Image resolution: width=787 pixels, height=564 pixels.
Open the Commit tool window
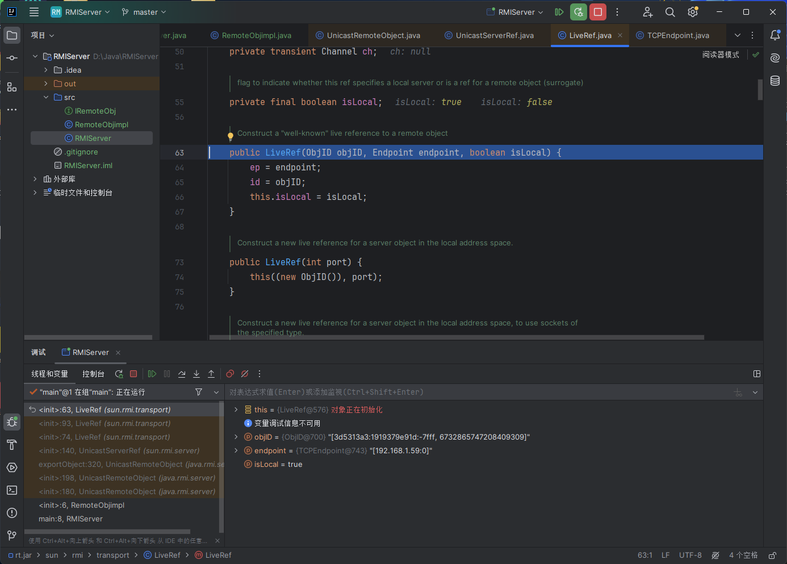[12, 58]
